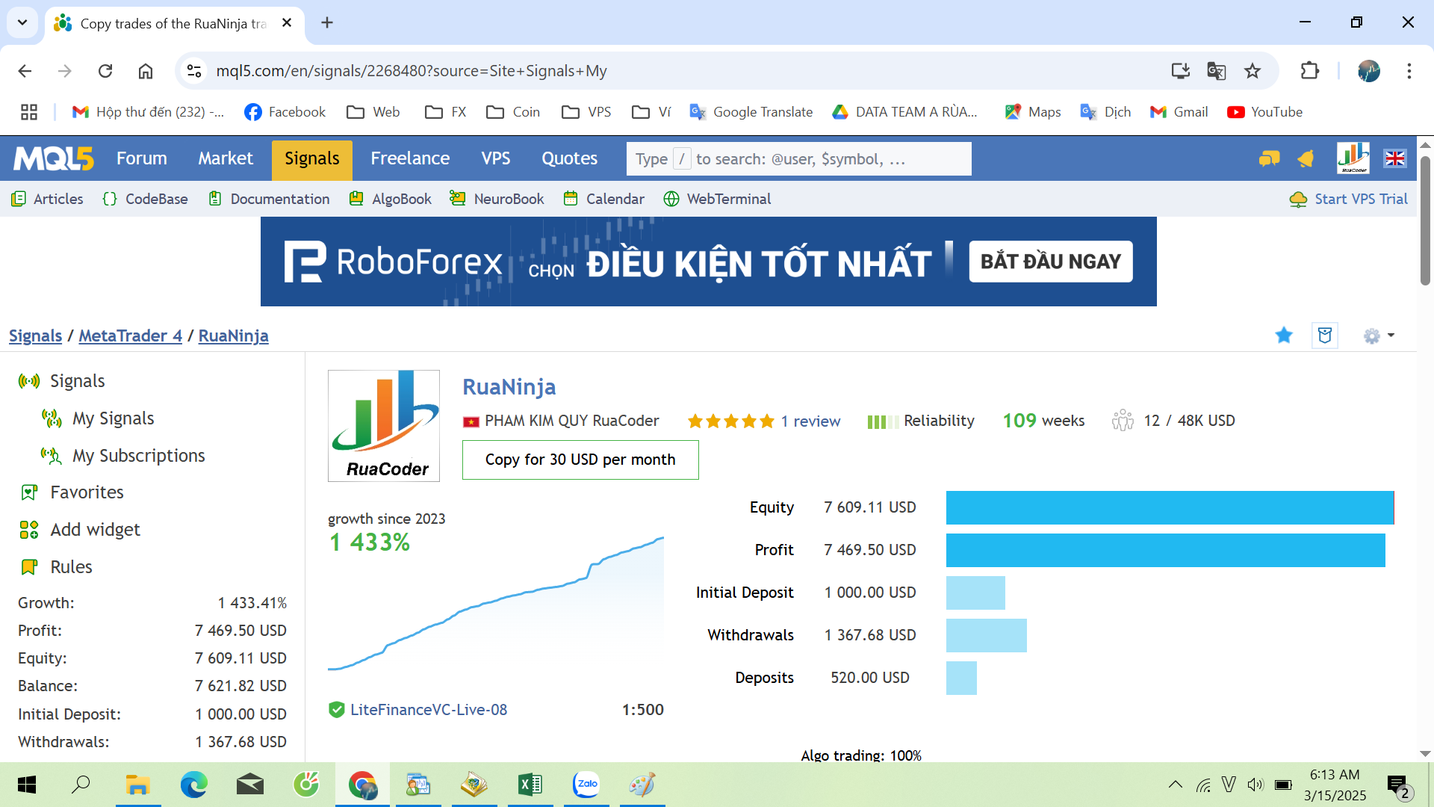Click the Signals breadcrumb link
Screen dimensions: 1434x807
pos(35,336)
